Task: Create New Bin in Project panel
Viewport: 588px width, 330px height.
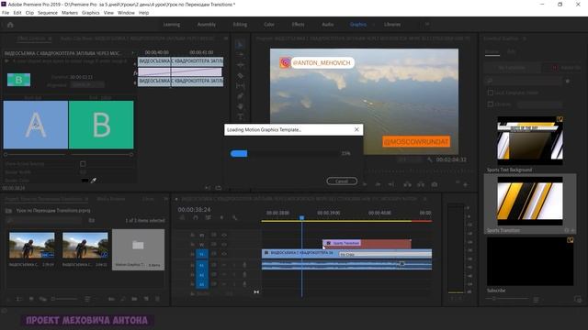Action: 134,299
